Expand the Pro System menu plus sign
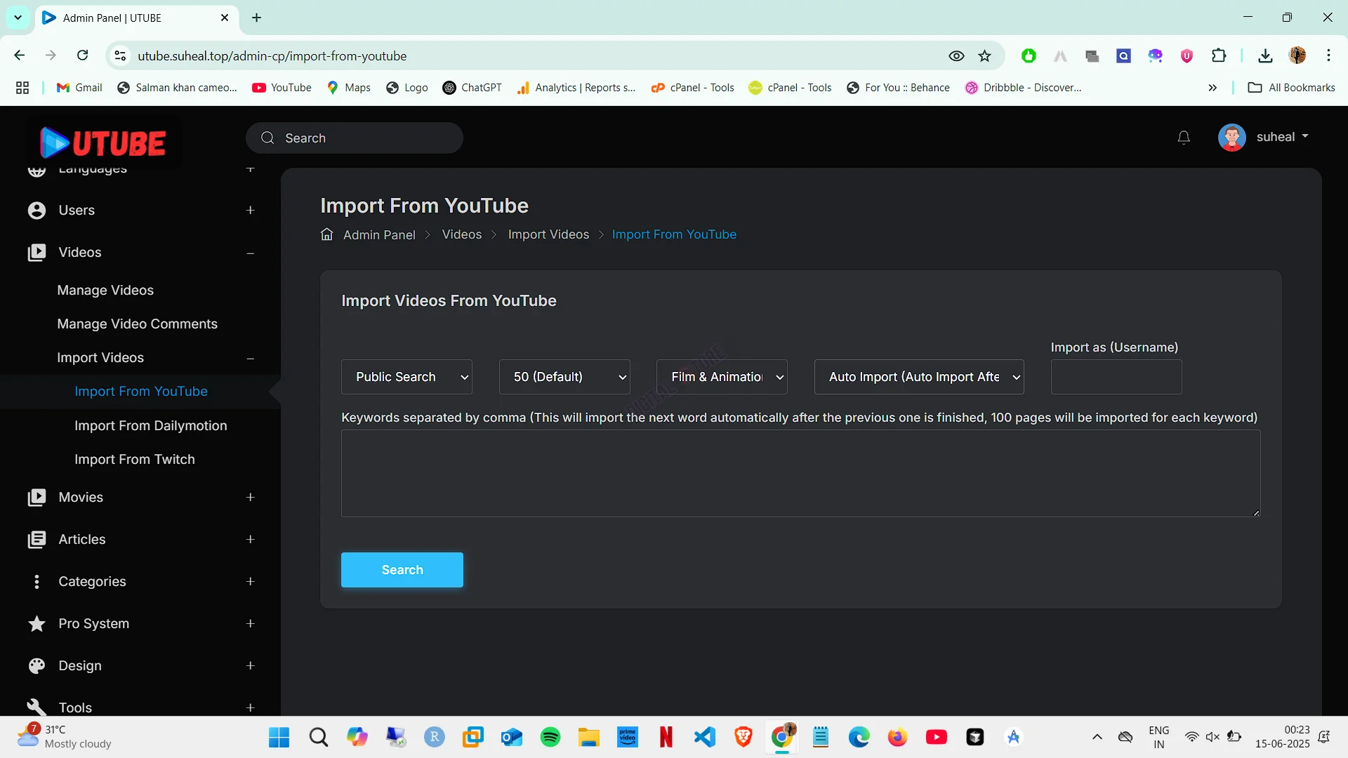 251,624
